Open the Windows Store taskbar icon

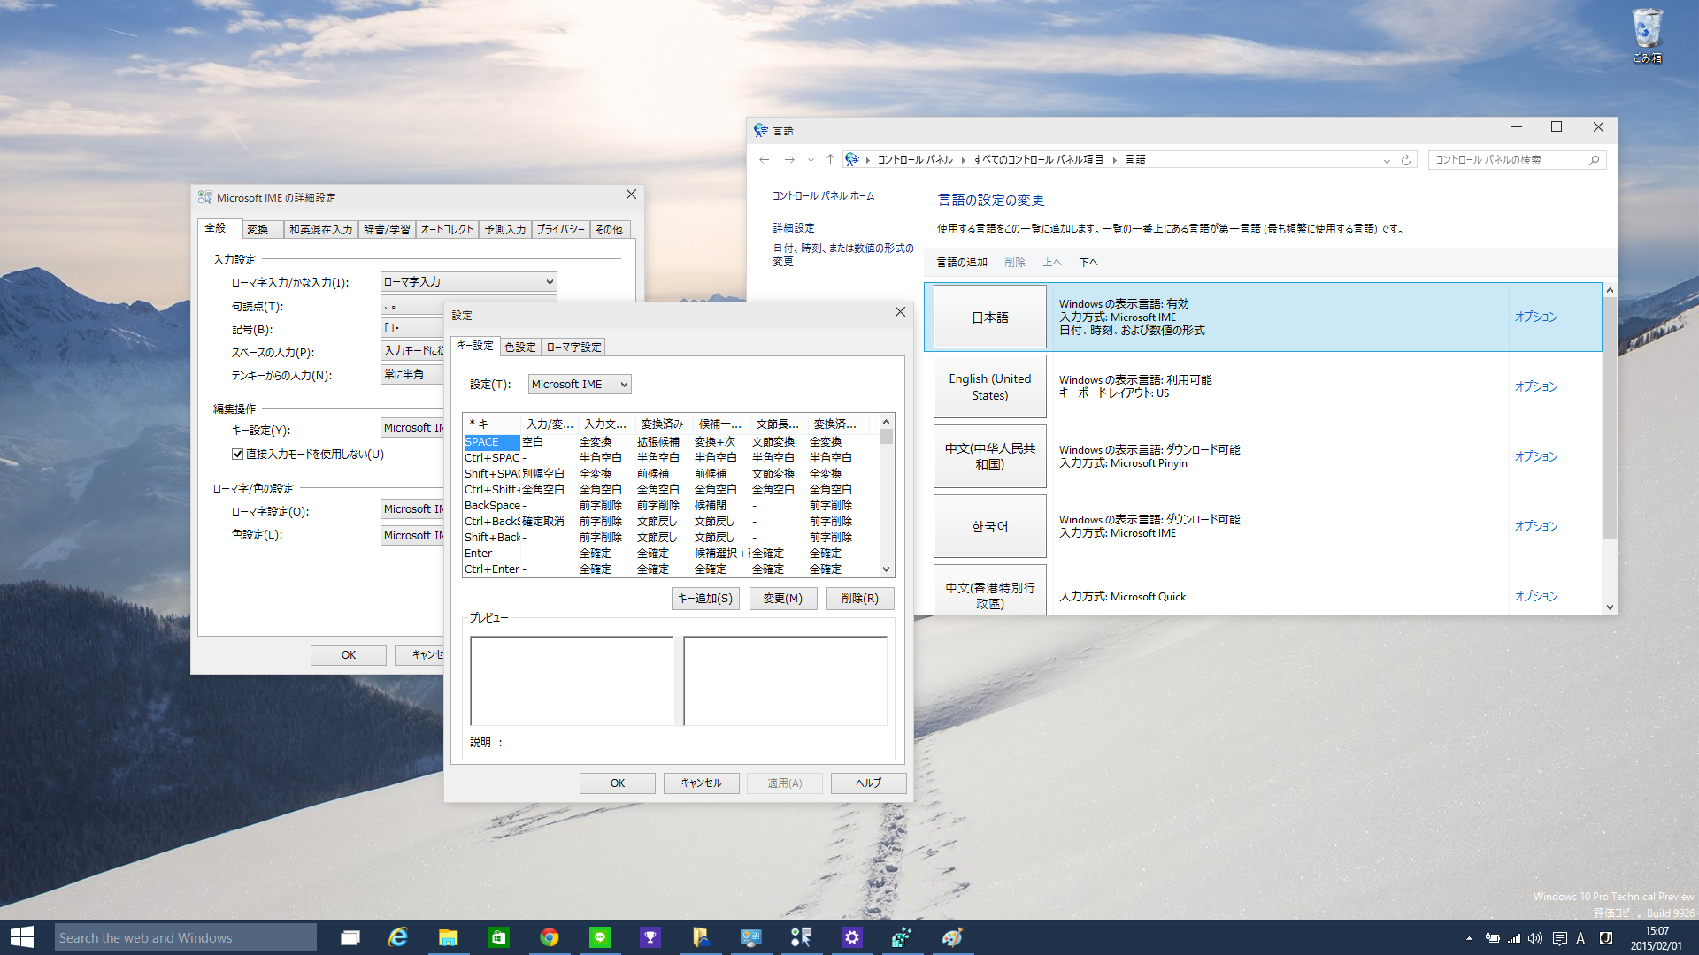(498, 937)
